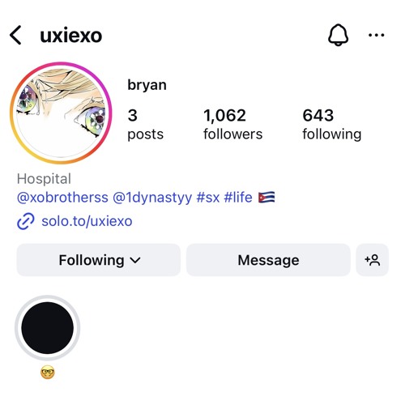Open the @1dynastyy mention
Viewport: 405px width, 405px height.
point(152,198)
